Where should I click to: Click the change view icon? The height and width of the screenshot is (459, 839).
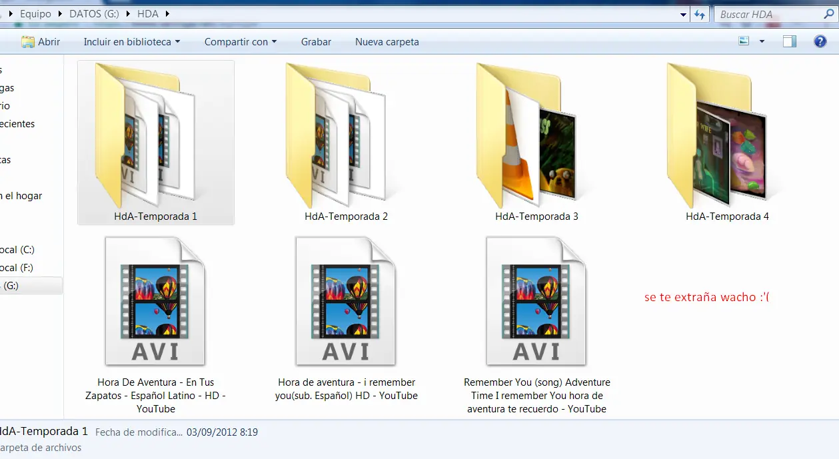click(744, 41)
